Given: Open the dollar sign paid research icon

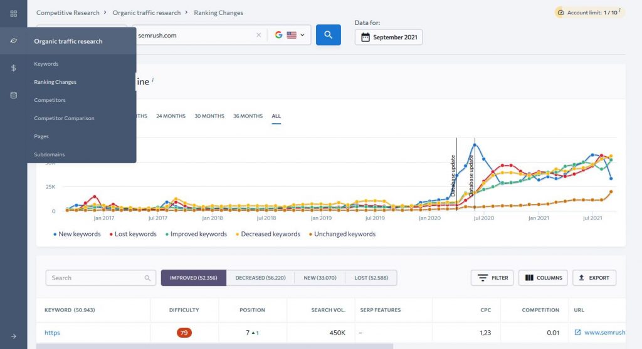Looking at the screenshot, I should (14, 68).
